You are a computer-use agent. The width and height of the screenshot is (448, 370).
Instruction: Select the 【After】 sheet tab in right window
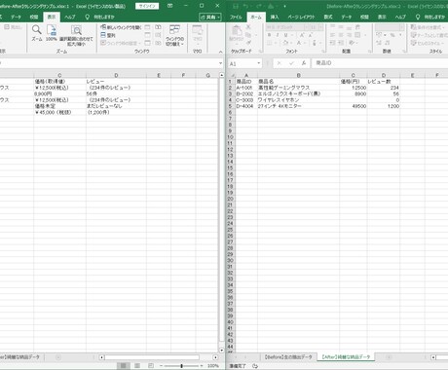tap(346, 357)
